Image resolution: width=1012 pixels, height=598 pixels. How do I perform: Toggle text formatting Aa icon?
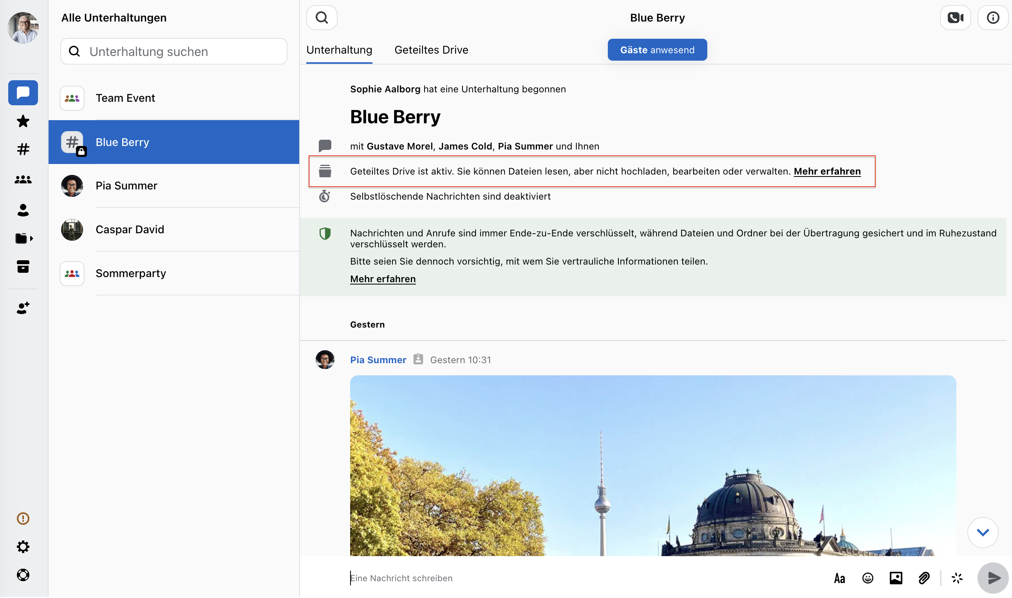click(x=839, y=579)
